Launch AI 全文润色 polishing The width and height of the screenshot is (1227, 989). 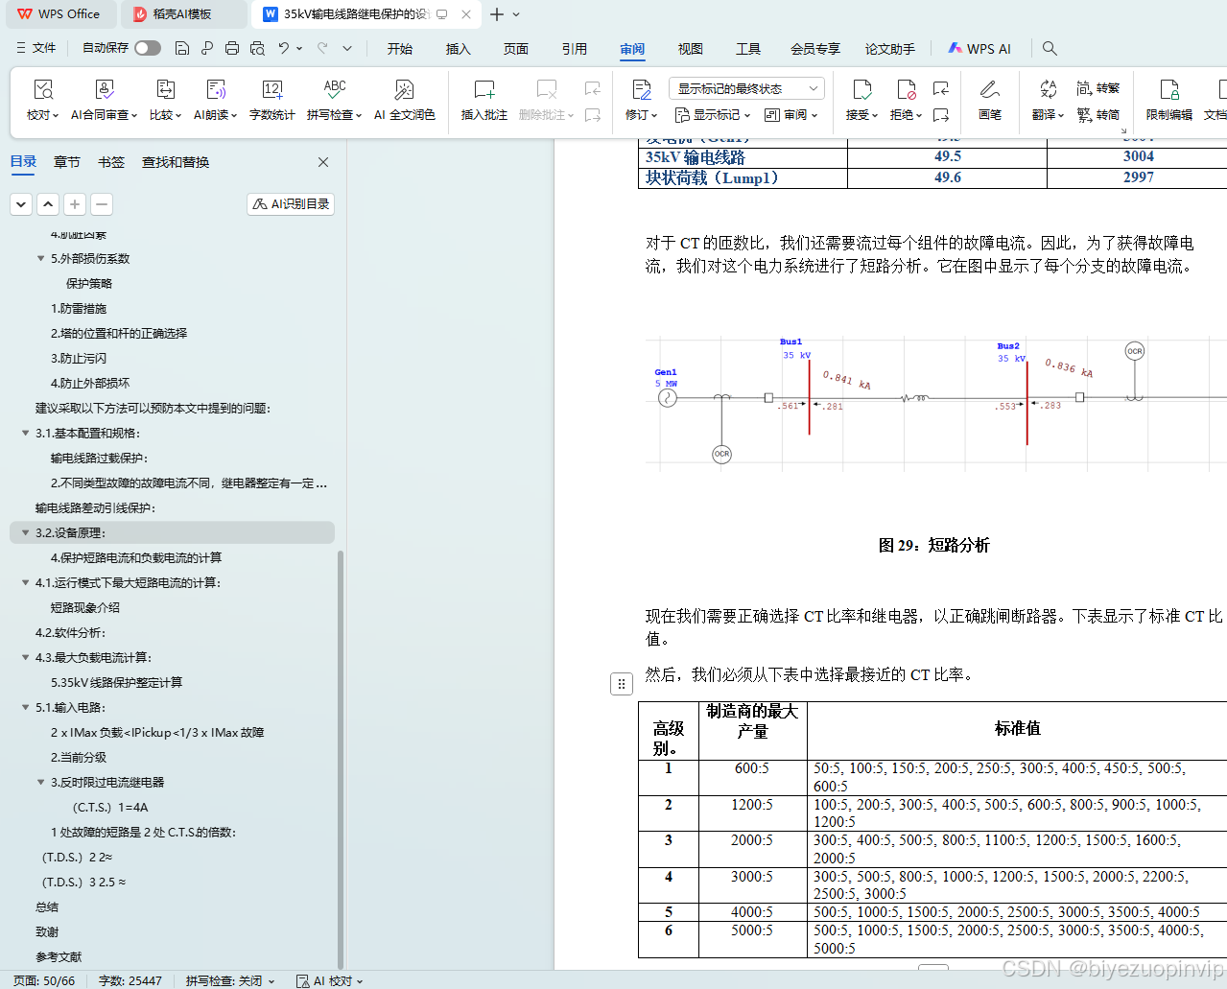pyautogui.click(x=405, y=101)
